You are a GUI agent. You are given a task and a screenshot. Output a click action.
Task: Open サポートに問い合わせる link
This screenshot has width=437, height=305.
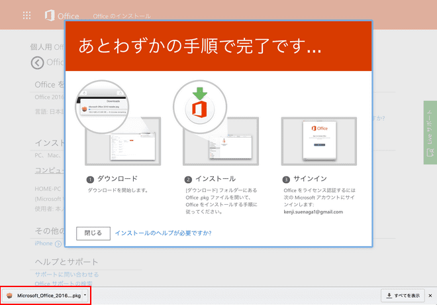click(x=67, y=274)
